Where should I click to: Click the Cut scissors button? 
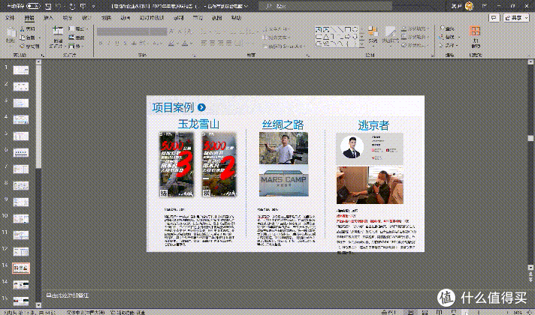(27, 29)
